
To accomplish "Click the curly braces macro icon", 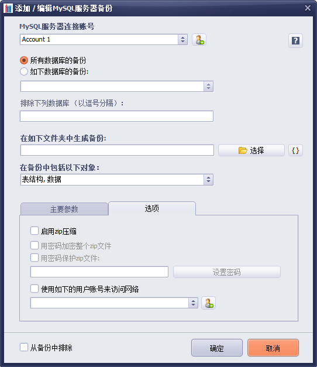I will coord(295,150).
